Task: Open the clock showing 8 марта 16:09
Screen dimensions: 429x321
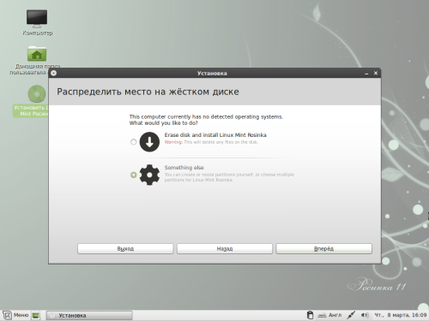Action: click(x=401, y=315)
